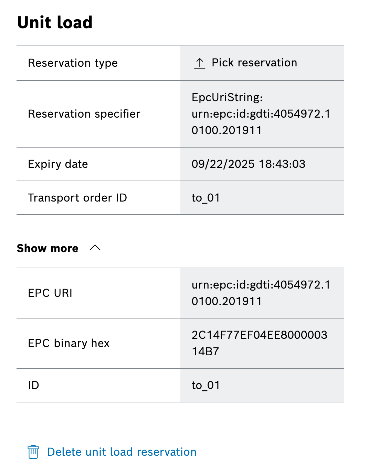Screen dimensions: 369x476
Task: Click Delete unit load reservation link
Action: pos(122,452)
